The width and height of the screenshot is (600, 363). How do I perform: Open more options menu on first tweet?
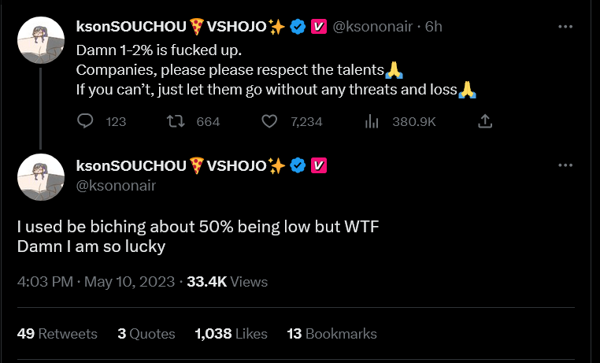pyautogui.click(x=565, y=26)
